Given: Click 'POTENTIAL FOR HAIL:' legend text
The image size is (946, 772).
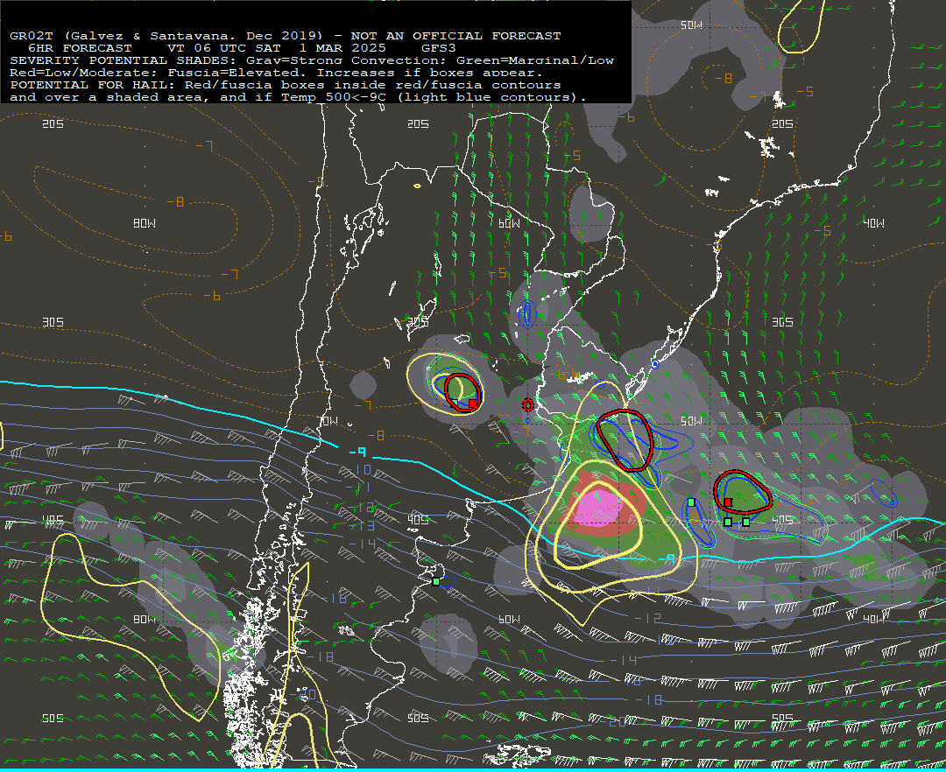Looking at the screenshot, I should point(93,85).
